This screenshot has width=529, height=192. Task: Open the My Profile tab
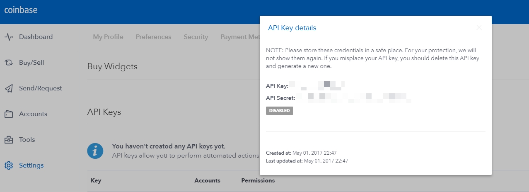coord(108,37)
